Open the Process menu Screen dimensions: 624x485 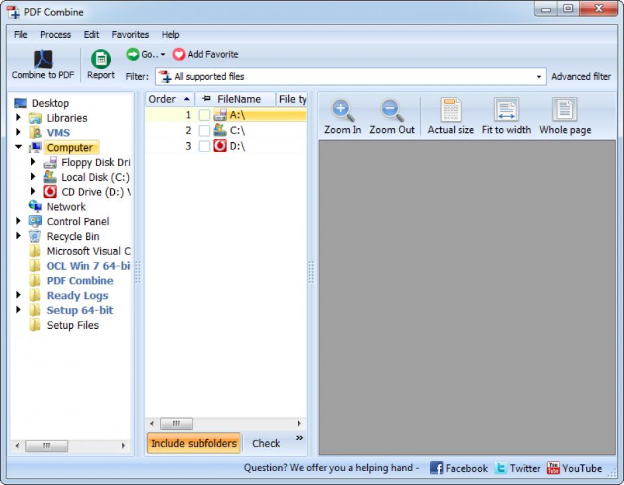point(55,35)
